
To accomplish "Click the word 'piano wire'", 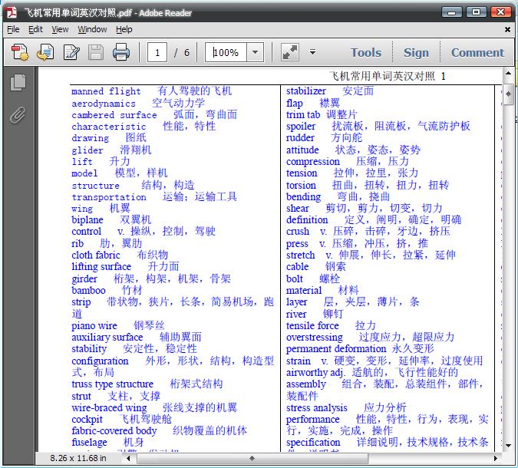I will [94, 326].
